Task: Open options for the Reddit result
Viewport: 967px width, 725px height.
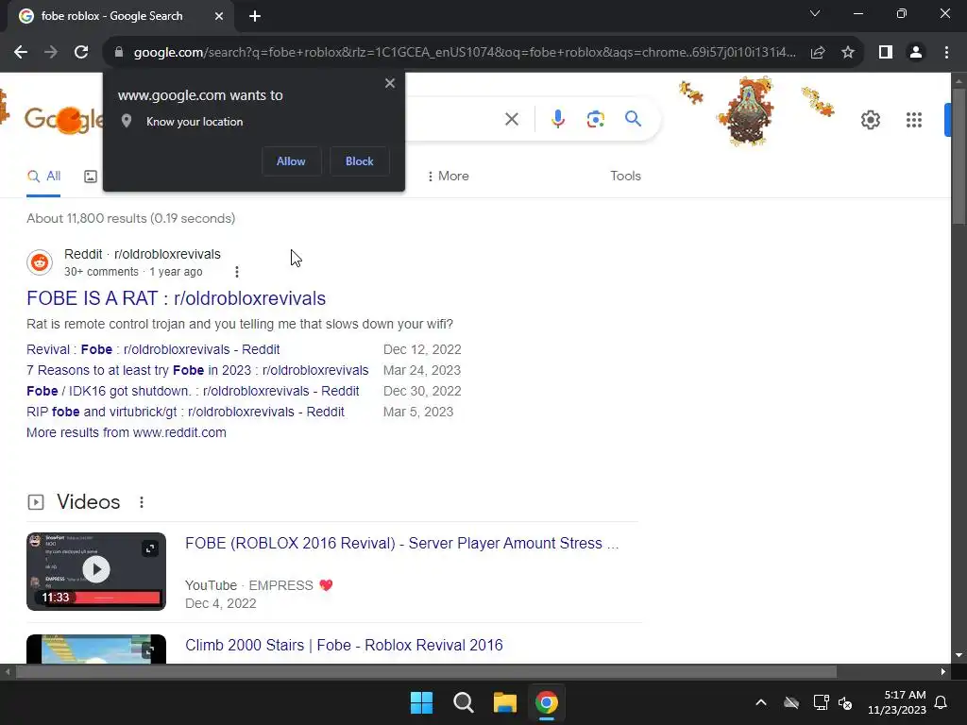Action: point(237,272)
